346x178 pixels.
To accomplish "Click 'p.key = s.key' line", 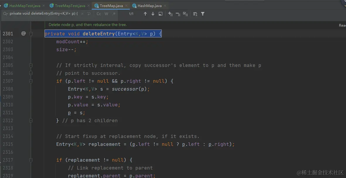I will pos(88,97).
